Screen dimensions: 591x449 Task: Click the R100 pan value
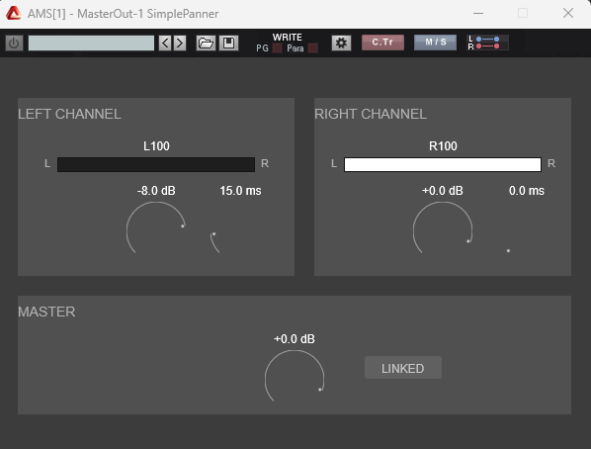(443, 146)
